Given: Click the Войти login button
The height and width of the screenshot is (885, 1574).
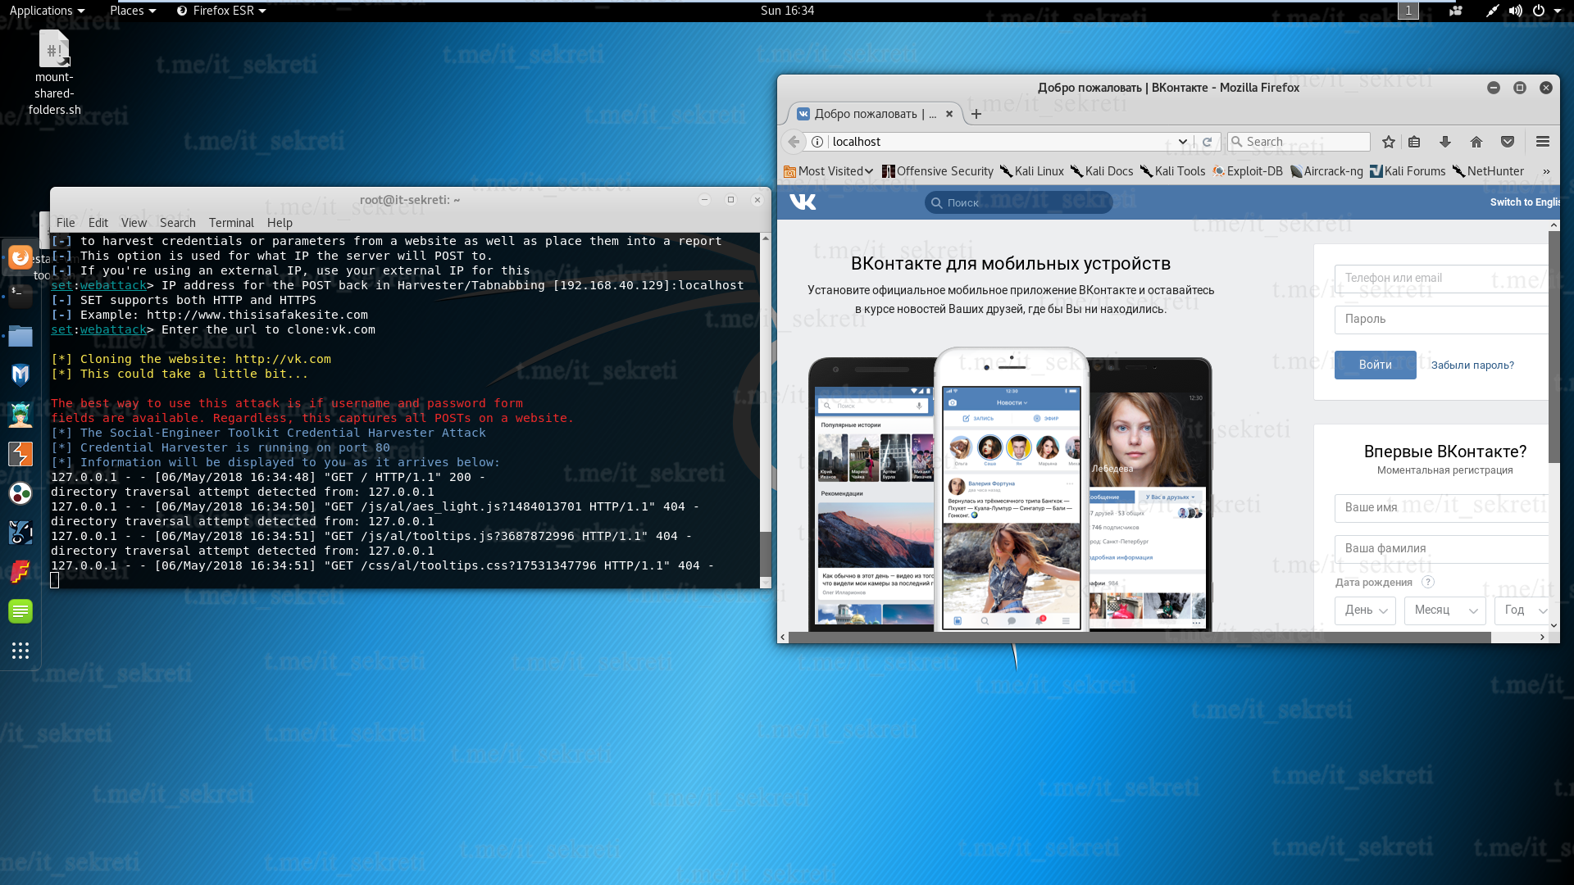Looking at the screenshot, I should click(x=1375, y=365).
